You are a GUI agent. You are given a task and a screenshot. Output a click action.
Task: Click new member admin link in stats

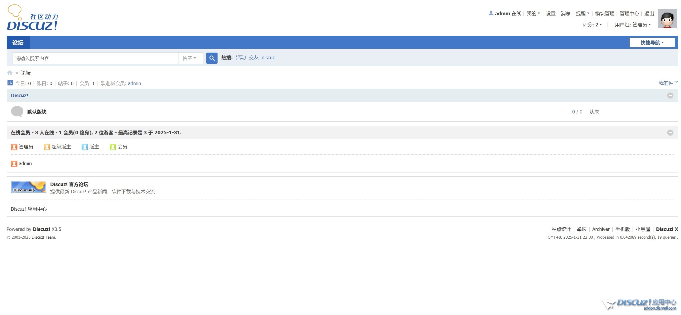coord(134,84)
